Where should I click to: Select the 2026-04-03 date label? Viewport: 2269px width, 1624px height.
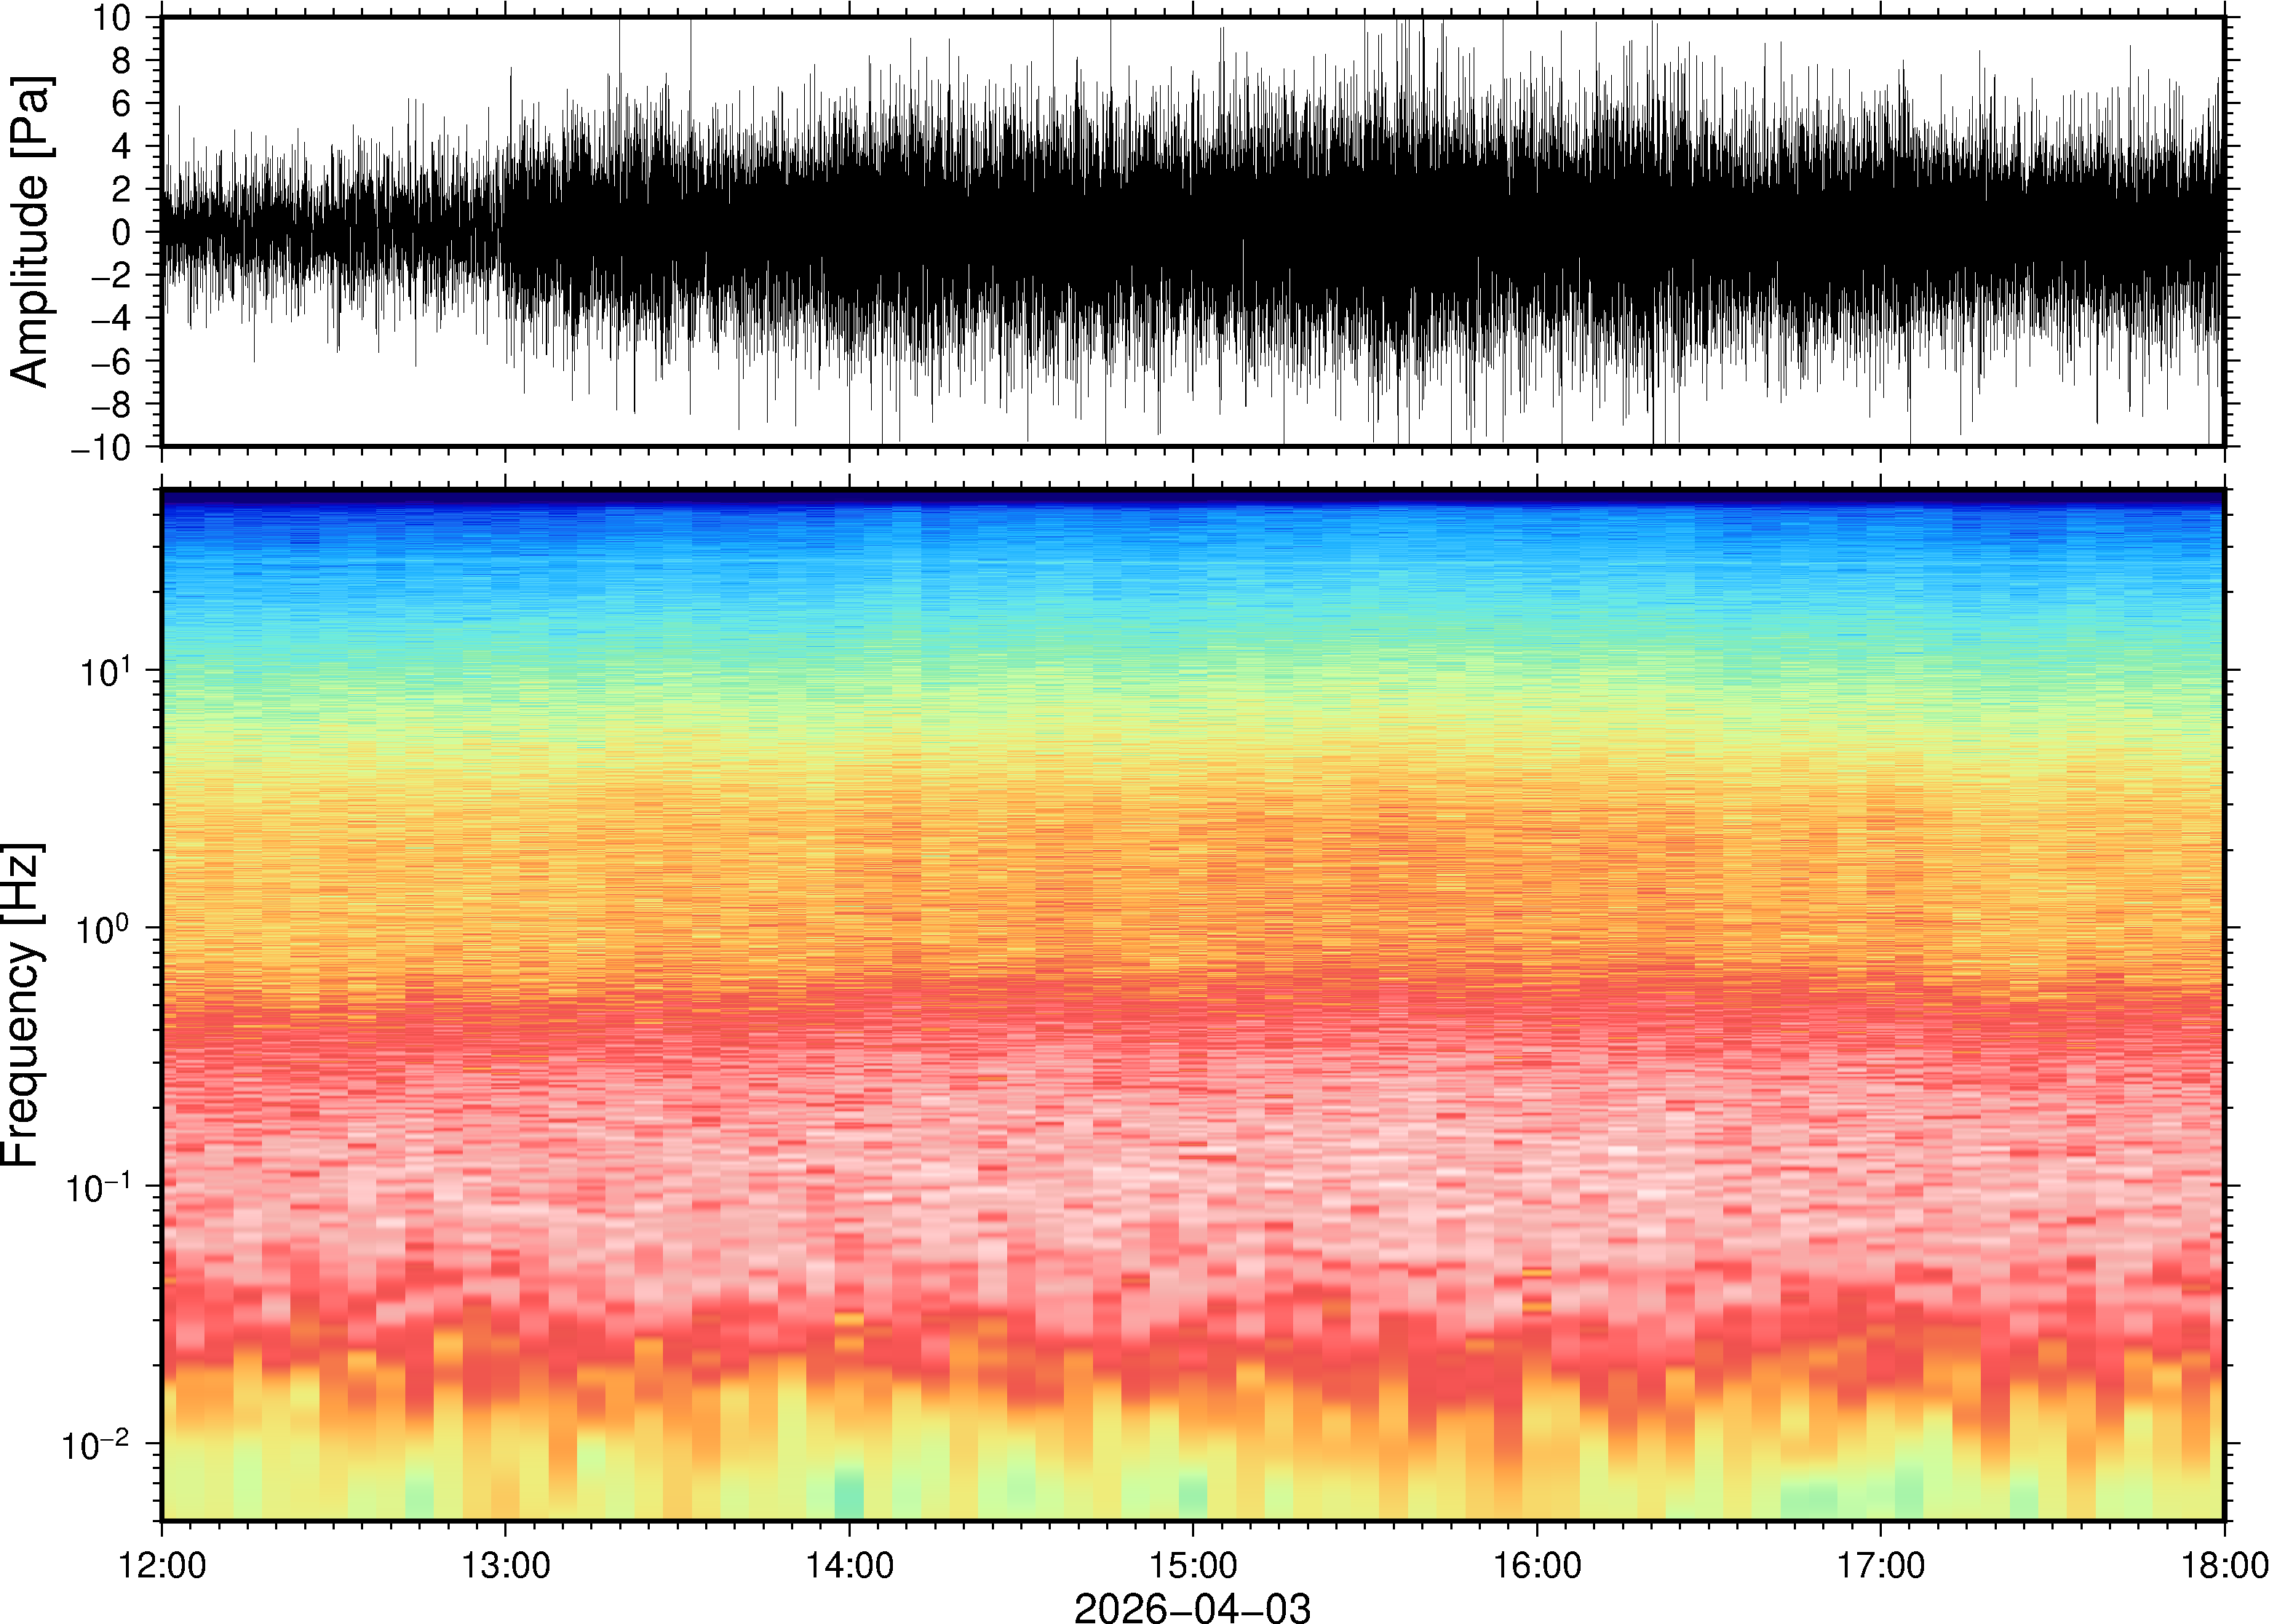(x=1191, y=1607)
